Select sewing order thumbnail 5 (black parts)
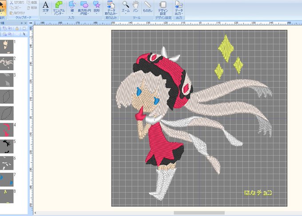This screenshot has width=302, height=216. tap(7, 147)
